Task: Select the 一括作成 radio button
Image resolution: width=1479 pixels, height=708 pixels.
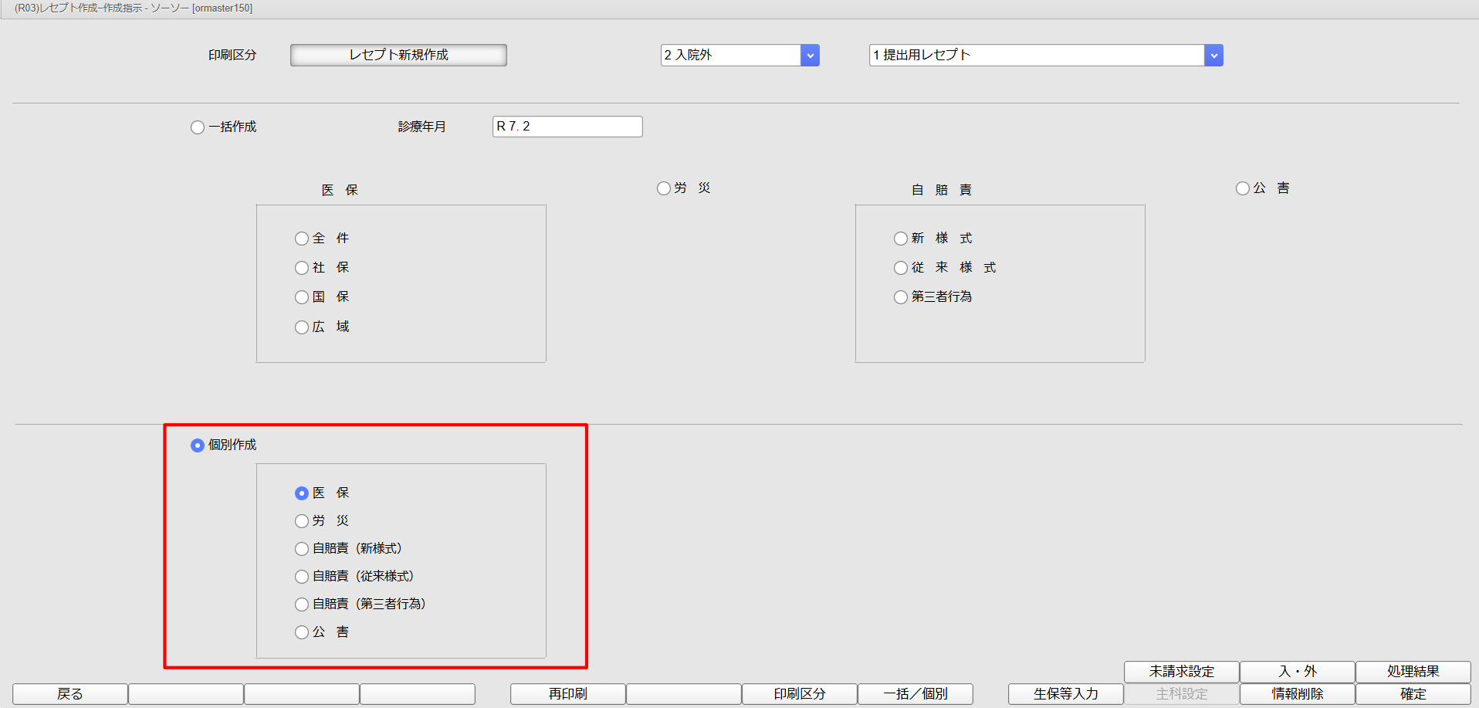Action: [198, 127]
